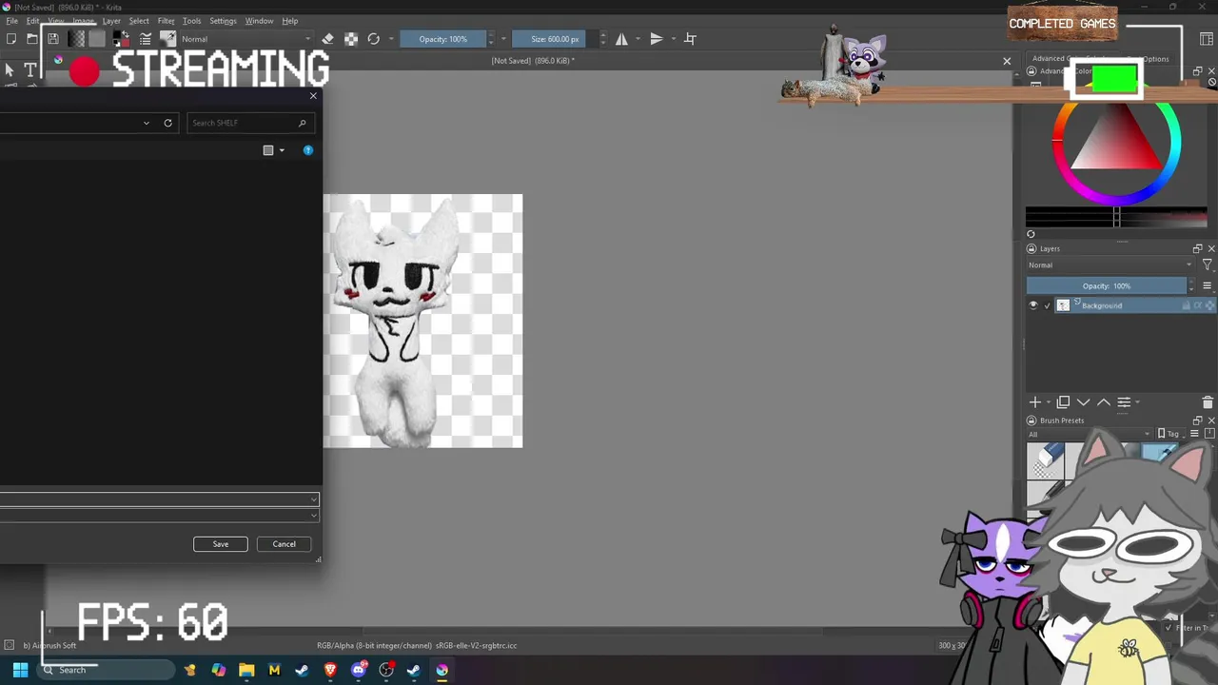
Task: Select the eraser brush preset thumbnail
Action: pyautogui.click(x=1045, y=460)
